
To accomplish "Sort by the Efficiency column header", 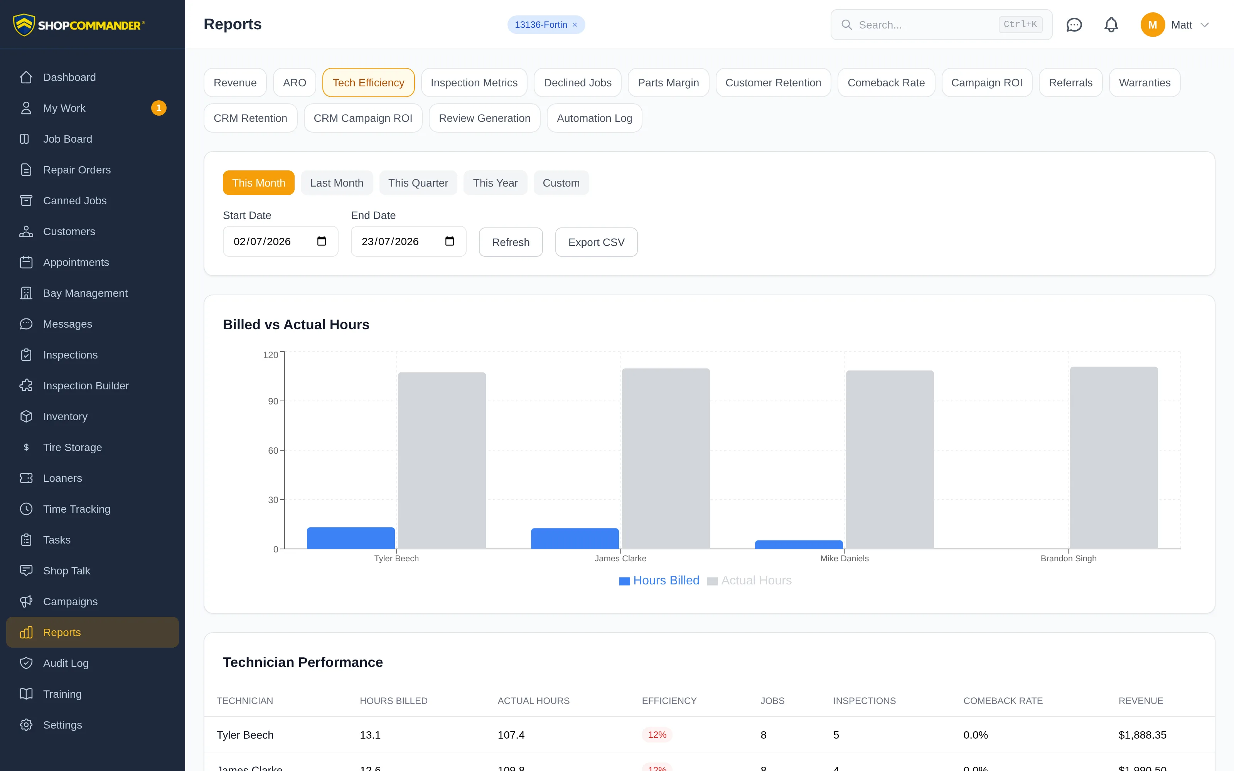I will click(x=669, y=700).
